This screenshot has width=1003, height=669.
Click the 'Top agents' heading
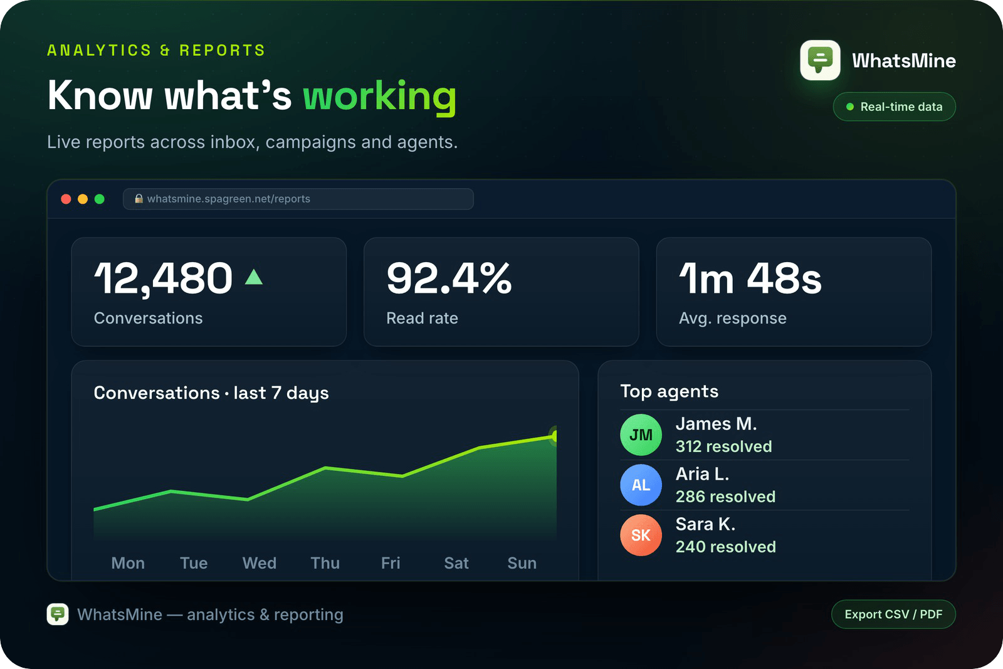point(669,392)
